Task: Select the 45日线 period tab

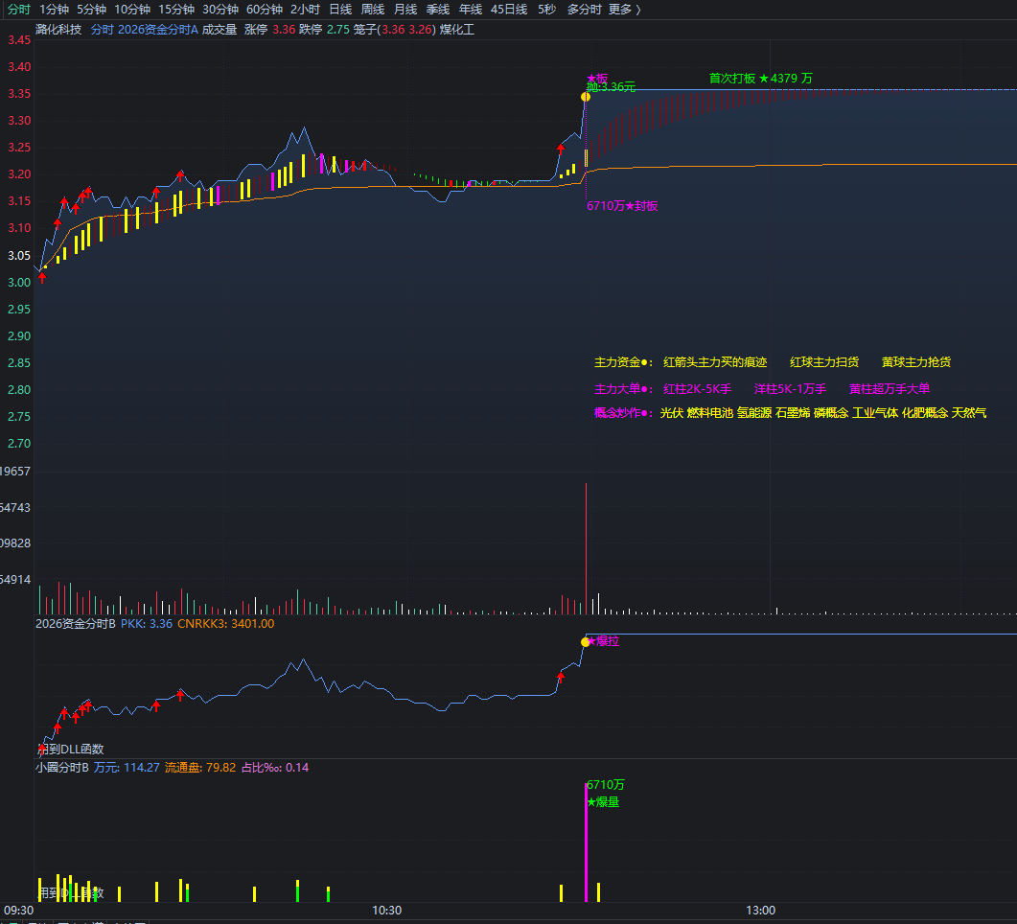Action: pos(509,9)
